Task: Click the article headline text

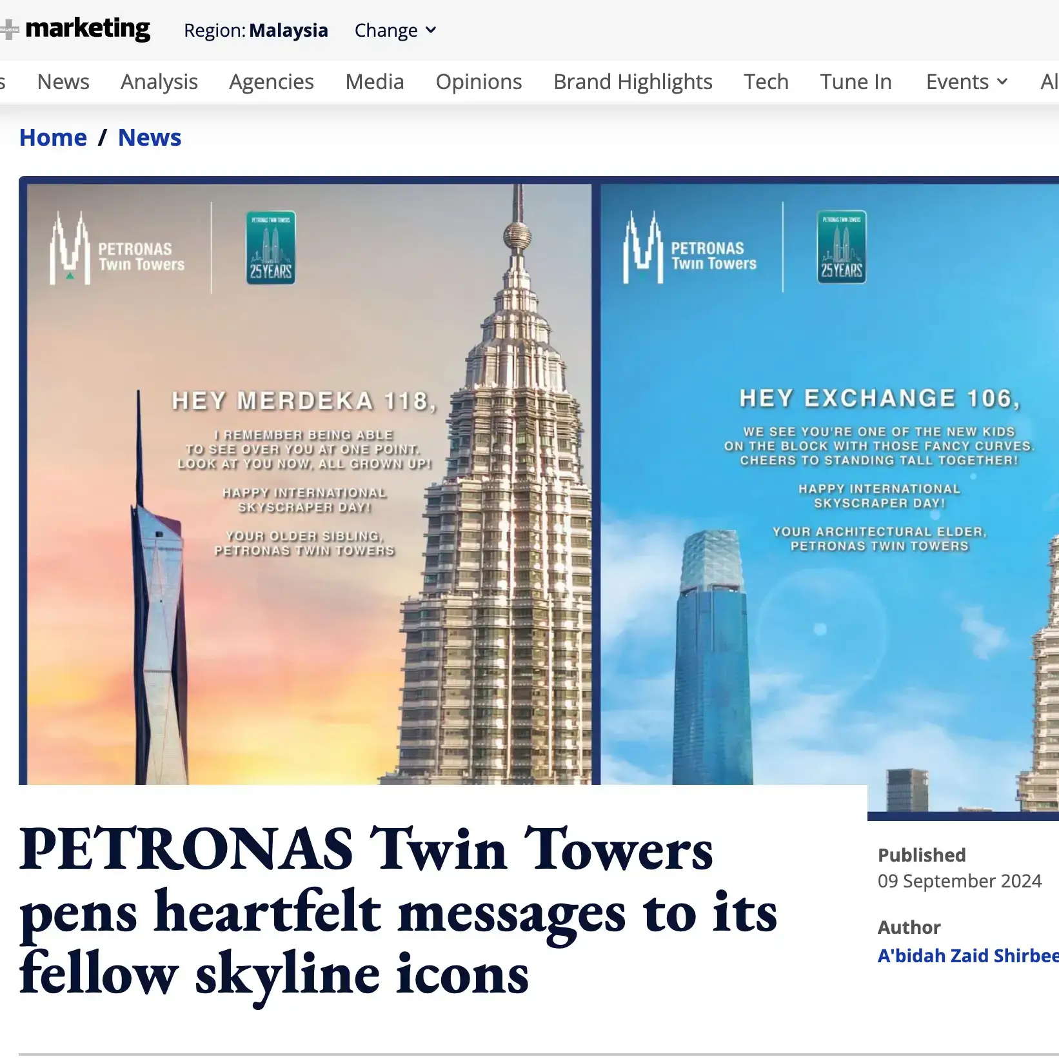Action: [399, 912]
